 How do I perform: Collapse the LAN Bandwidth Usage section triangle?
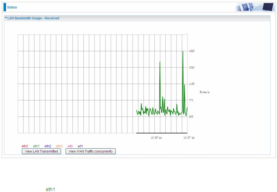6,18
